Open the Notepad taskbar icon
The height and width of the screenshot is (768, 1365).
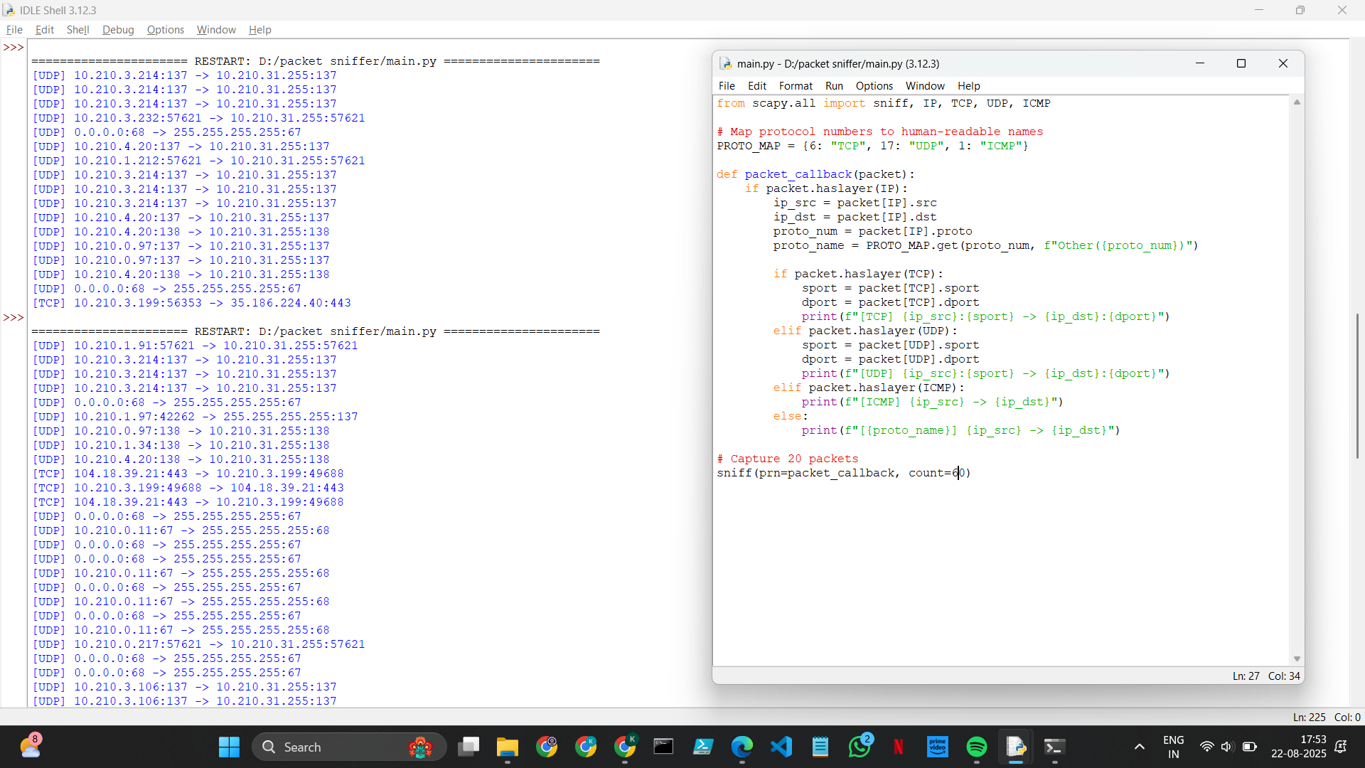(x=820, y=747)
